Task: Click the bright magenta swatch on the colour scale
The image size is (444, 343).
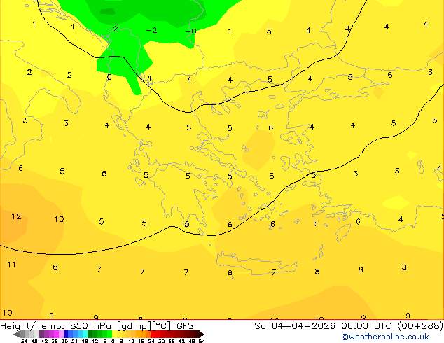Action: pos(56,334)
